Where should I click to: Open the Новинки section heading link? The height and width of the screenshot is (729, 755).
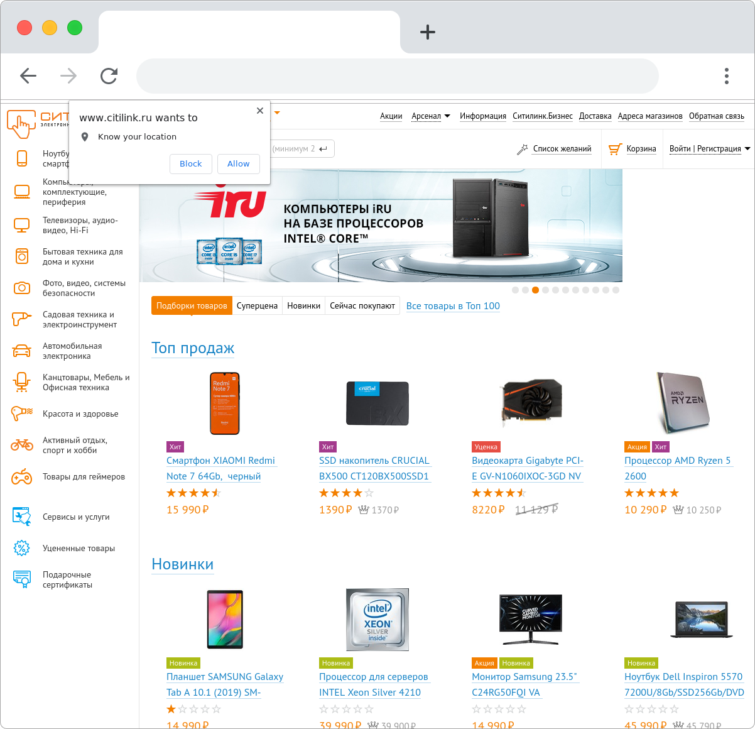point(183,564)
